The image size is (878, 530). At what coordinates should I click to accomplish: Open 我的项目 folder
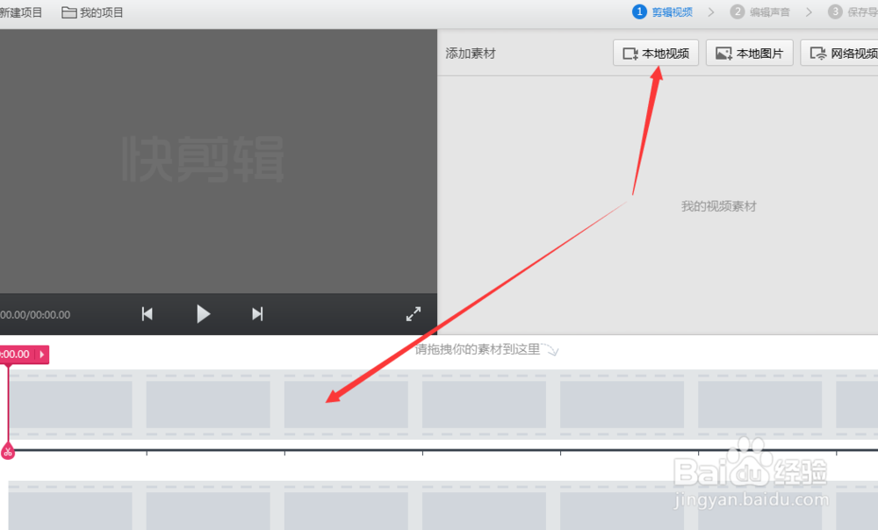(x=92, y=12)
